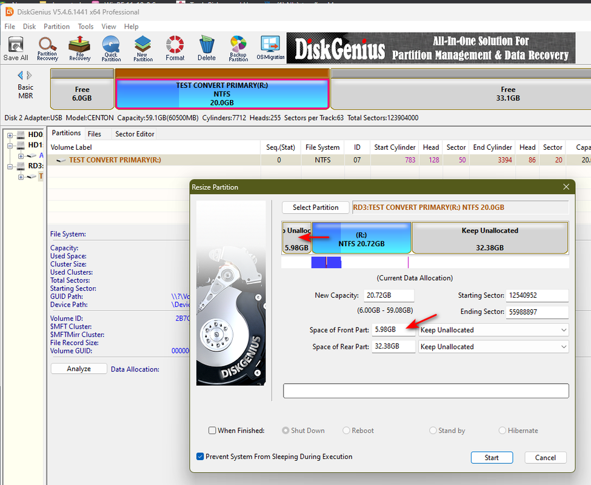Open the Tools menu
This screenshot has width=591, height=485.
[85, 27]
